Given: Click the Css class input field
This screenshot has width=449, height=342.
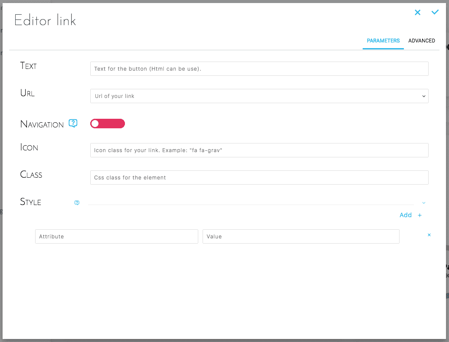Looking at the screenshot, I should [259, 177].
